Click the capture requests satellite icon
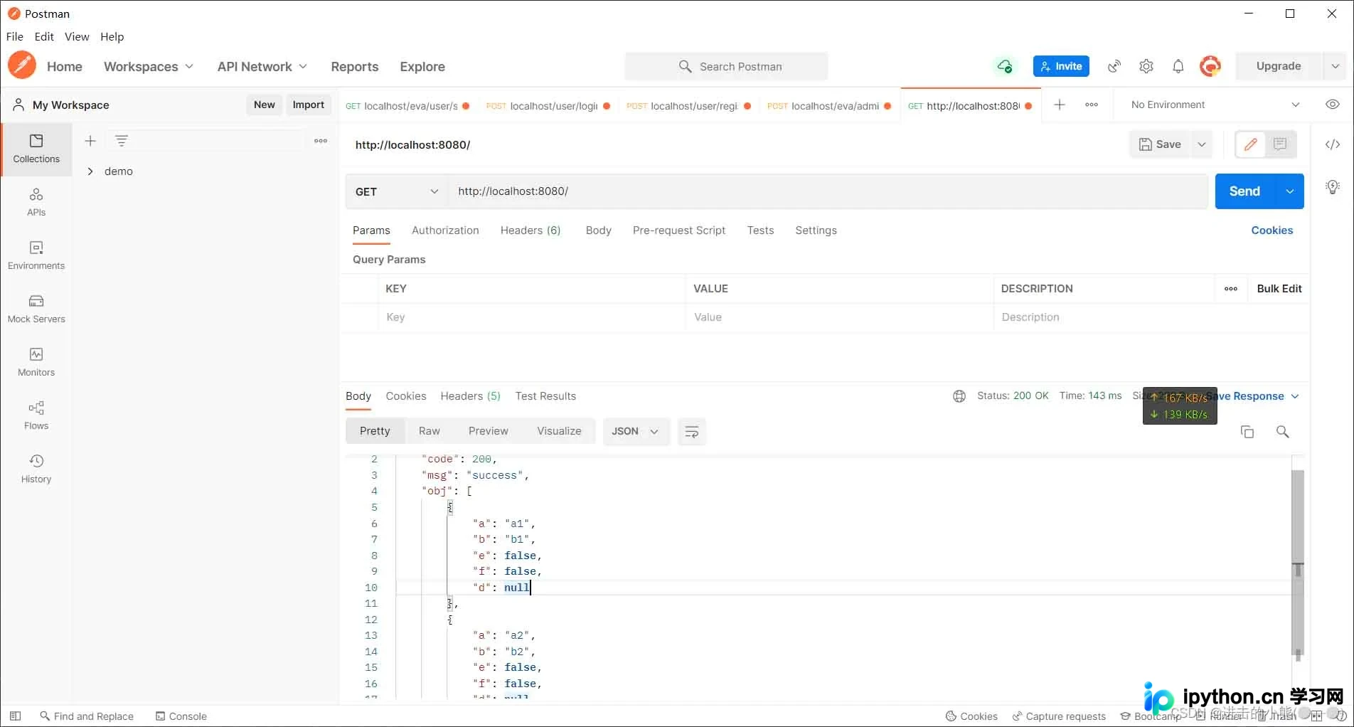This screenshot has height=727, width=1354. (1114, 66)
